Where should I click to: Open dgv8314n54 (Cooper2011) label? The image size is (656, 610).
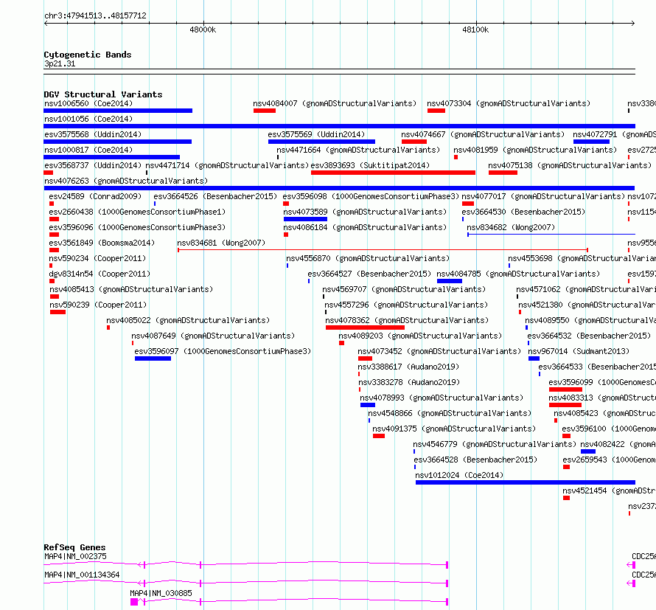tap(100, 274)
